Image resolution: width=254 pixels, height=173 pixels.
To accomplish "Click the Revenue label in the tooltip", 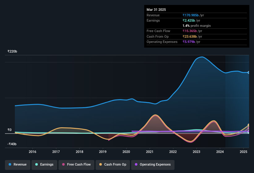I will click(x=153, y=15).
